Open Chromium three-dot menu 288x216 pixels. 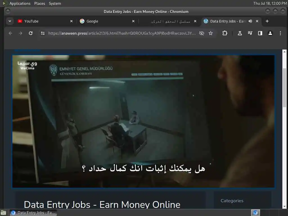pyautogui.click(x=280, y=33)
